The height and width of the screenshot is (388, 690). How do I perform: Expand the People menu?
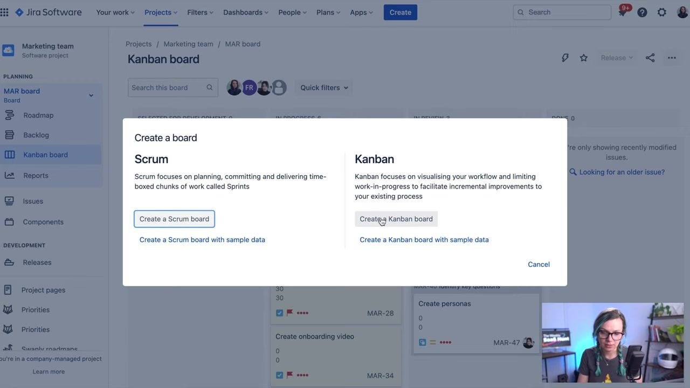(293, 12)
